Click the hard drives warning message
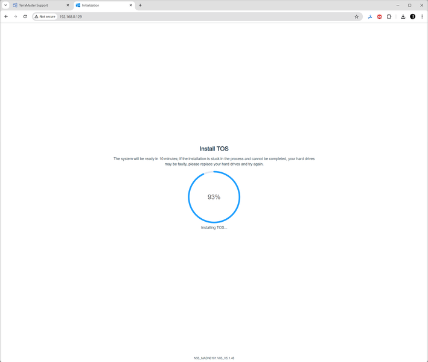 (x=214, y=161)
